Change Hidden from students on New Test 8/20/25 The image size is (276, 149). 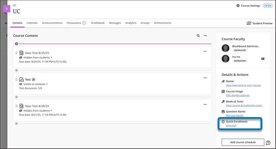36,111
